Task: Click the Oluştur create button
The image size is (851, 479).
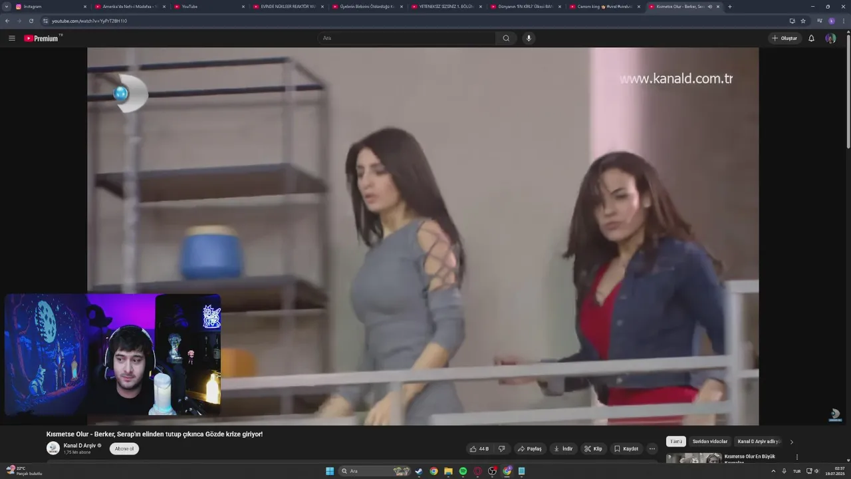Action: click(x=785, y=38)
